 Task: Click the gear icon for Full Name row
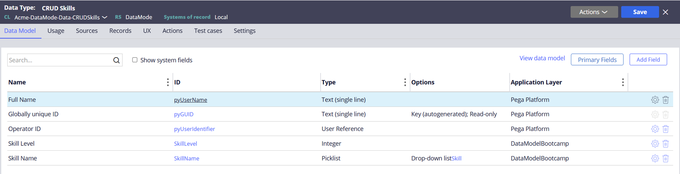coord(655,100)
